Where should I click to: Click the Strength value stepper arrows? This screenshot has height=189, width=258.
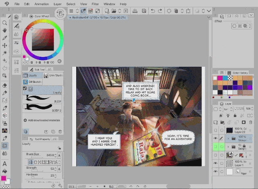click(56, 168)
